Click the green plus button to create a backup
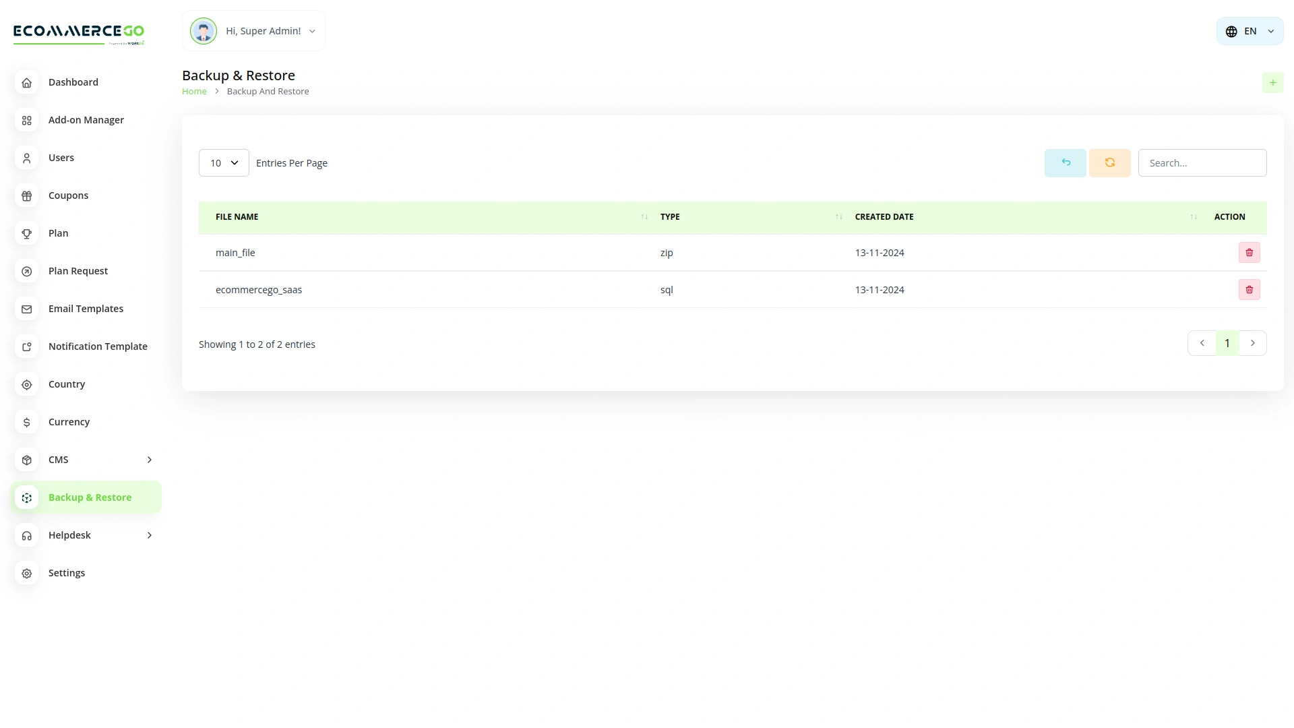This screenshot has width=1294, height=728. (x=1273, y=82)
